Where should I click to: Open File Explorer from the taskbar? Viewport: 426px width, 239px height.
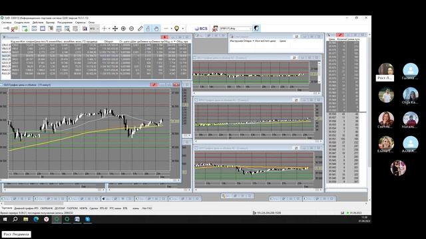pyautogui.click(x=25, y=219)
